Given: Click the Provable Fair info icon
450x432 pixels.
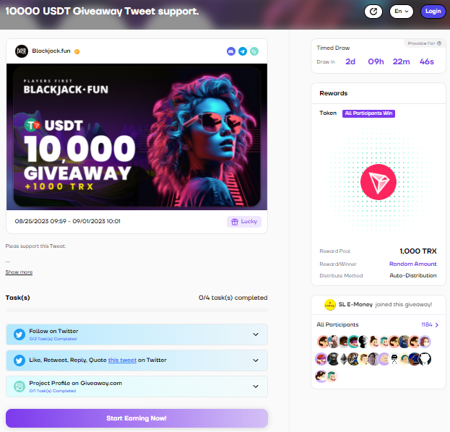Looking at the screenshot, I should (x=439, y=43).
